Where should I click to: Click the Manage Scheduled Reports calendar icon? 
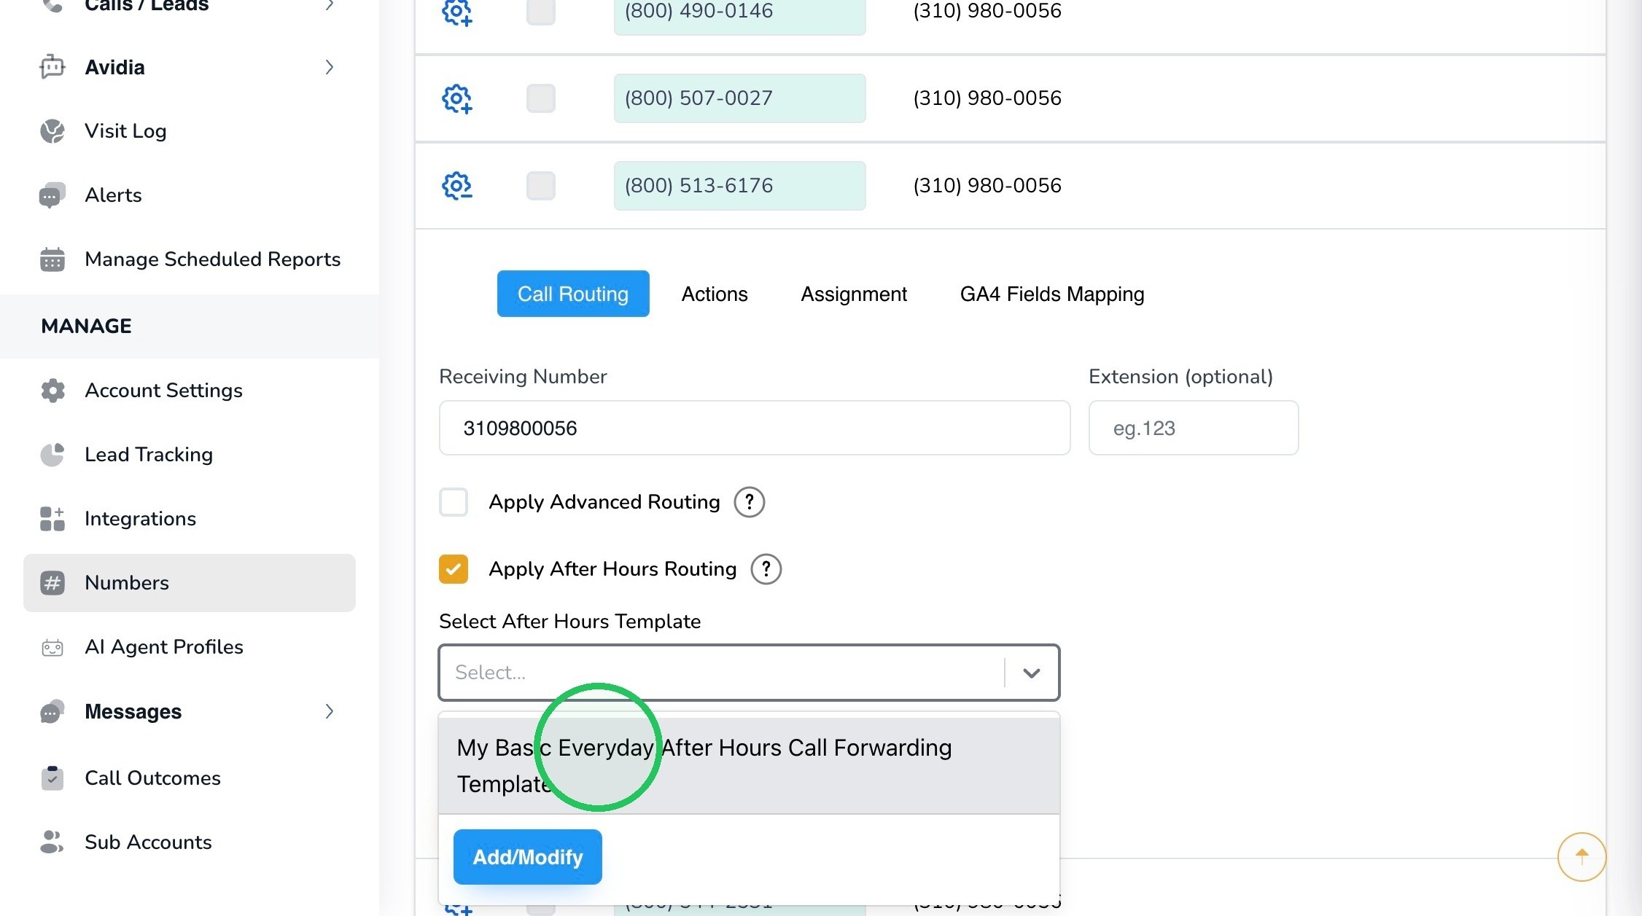tap(52, 259)
